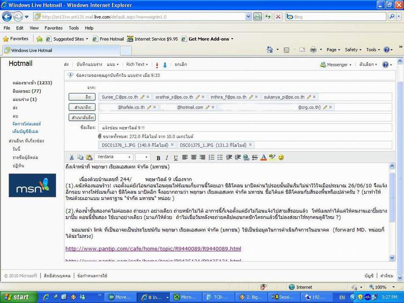
Task: Click the Copy icon in the editor toolbar
Action: [80, 158]
